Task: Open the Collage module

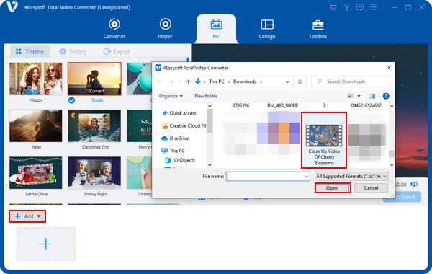Action: pos(267,29)
